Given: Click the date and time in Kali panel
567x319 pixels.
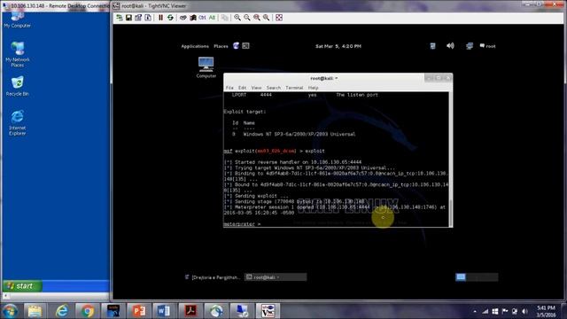Looking at the screenshot, I should click(338, 46).
